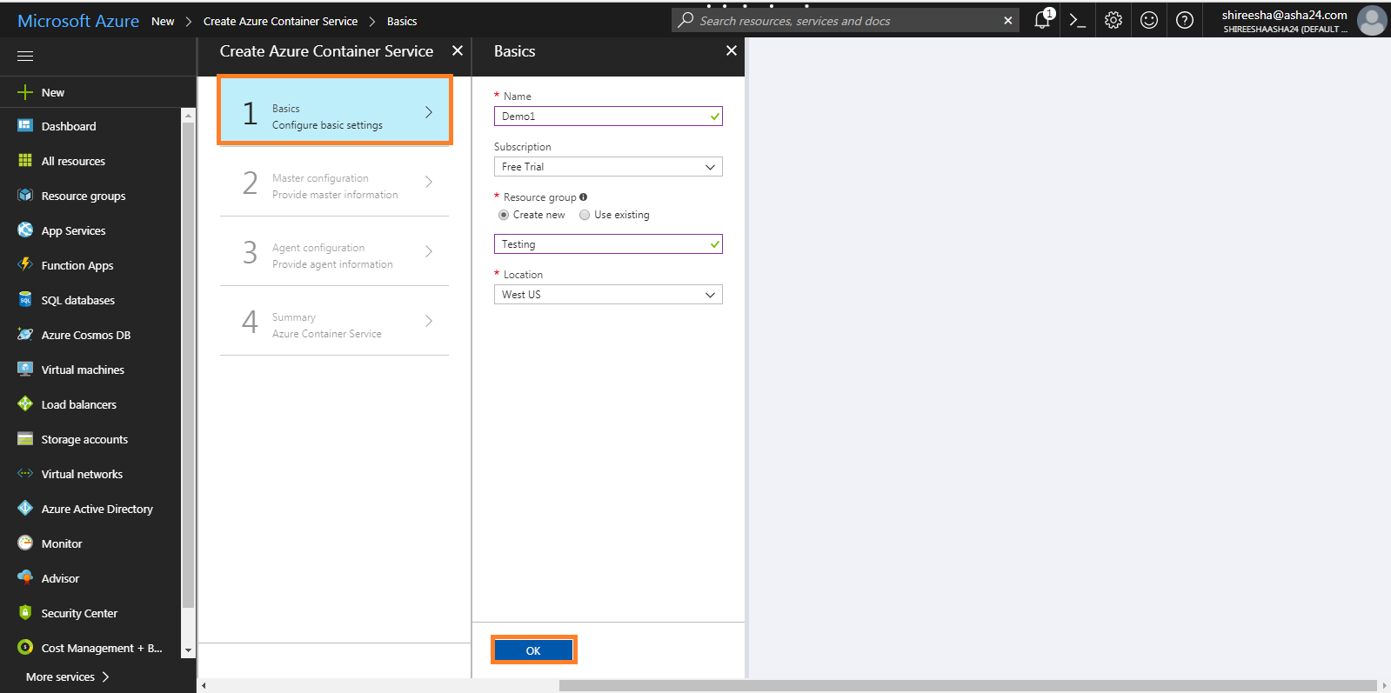The width and height of the screenshot is (1391, 693).
Task: Click Create Azure Container Service breadcrumb
Action: coord(280,21)
